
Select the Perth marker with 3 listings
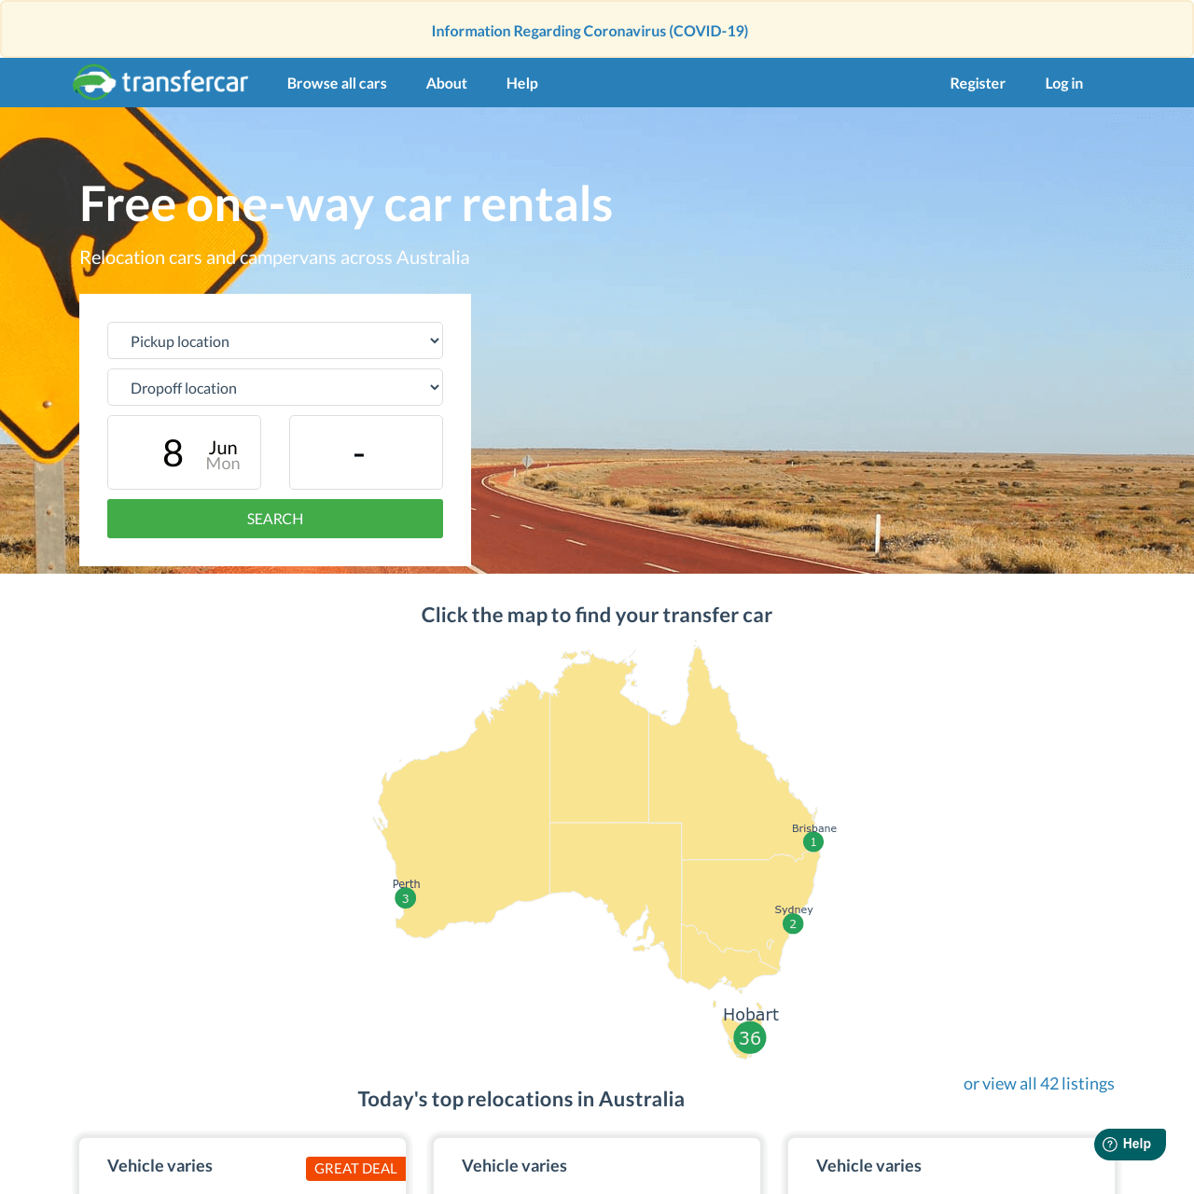pos(405,898)
